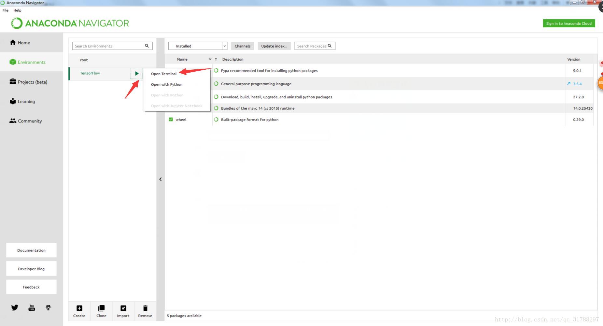Click the T column header
The height and width of the screenshot is (326, 603).
click(x=216, y=59)
